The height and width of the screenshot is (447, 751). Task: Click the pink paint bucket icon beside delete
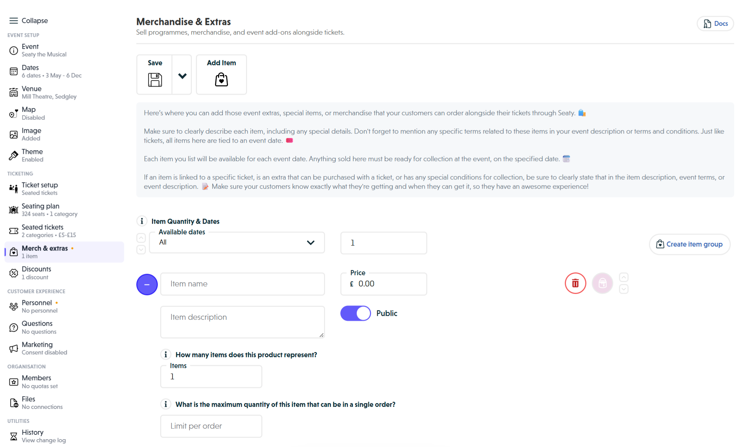point(602,283)
